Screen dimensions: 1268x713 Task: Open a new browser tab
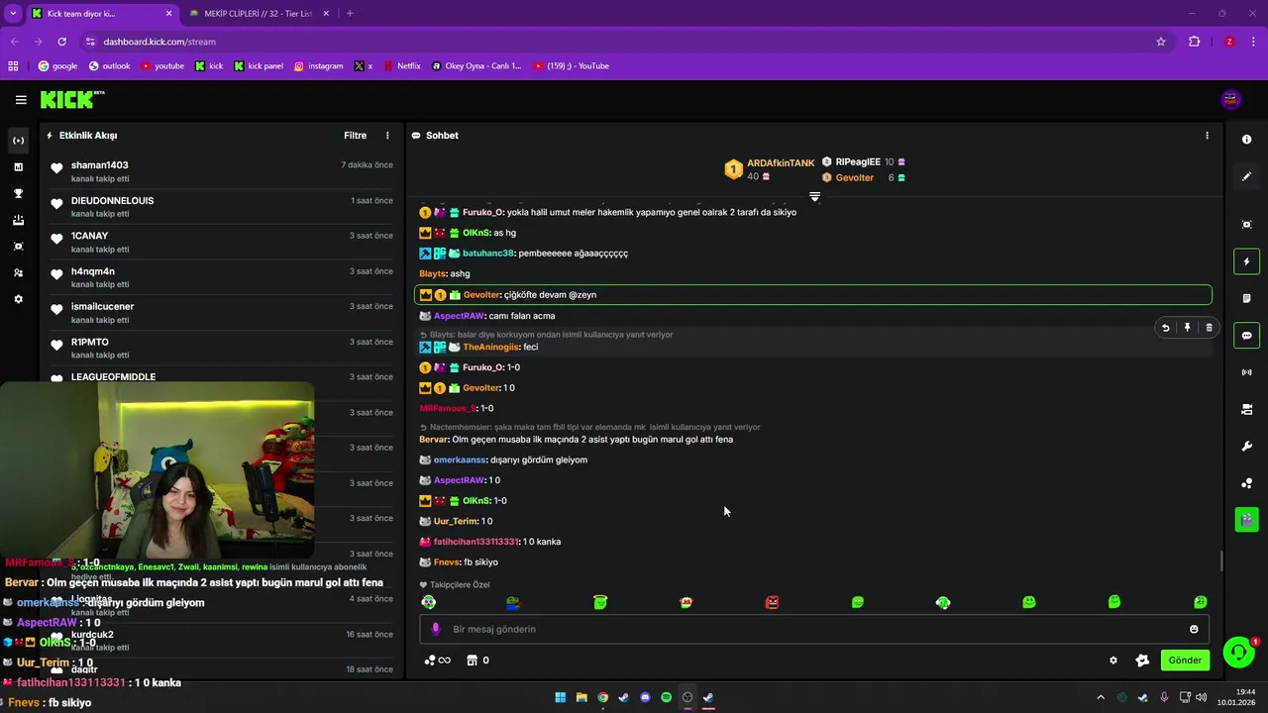click(x=350, y=14)
